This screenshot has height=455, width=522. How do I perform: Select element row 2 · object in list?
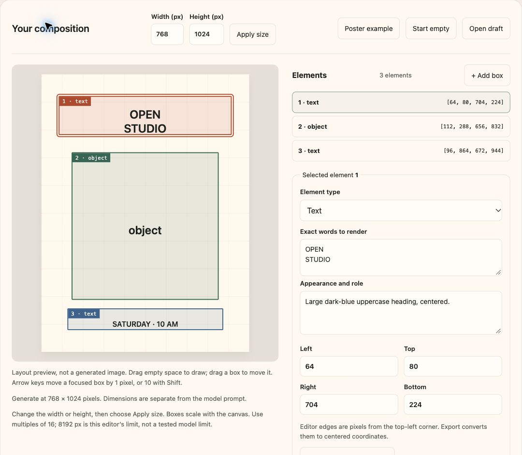click(x=401, y=127)
